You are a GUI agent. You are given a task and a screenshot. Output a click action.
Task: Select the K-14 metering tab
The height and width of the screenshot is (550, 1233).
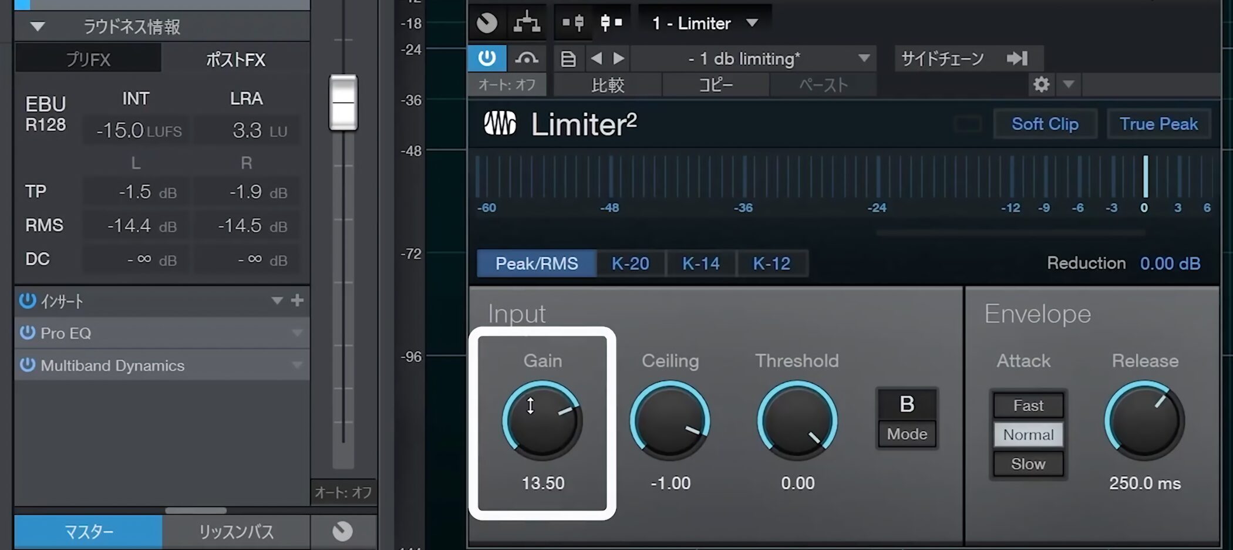pos(700,264)
